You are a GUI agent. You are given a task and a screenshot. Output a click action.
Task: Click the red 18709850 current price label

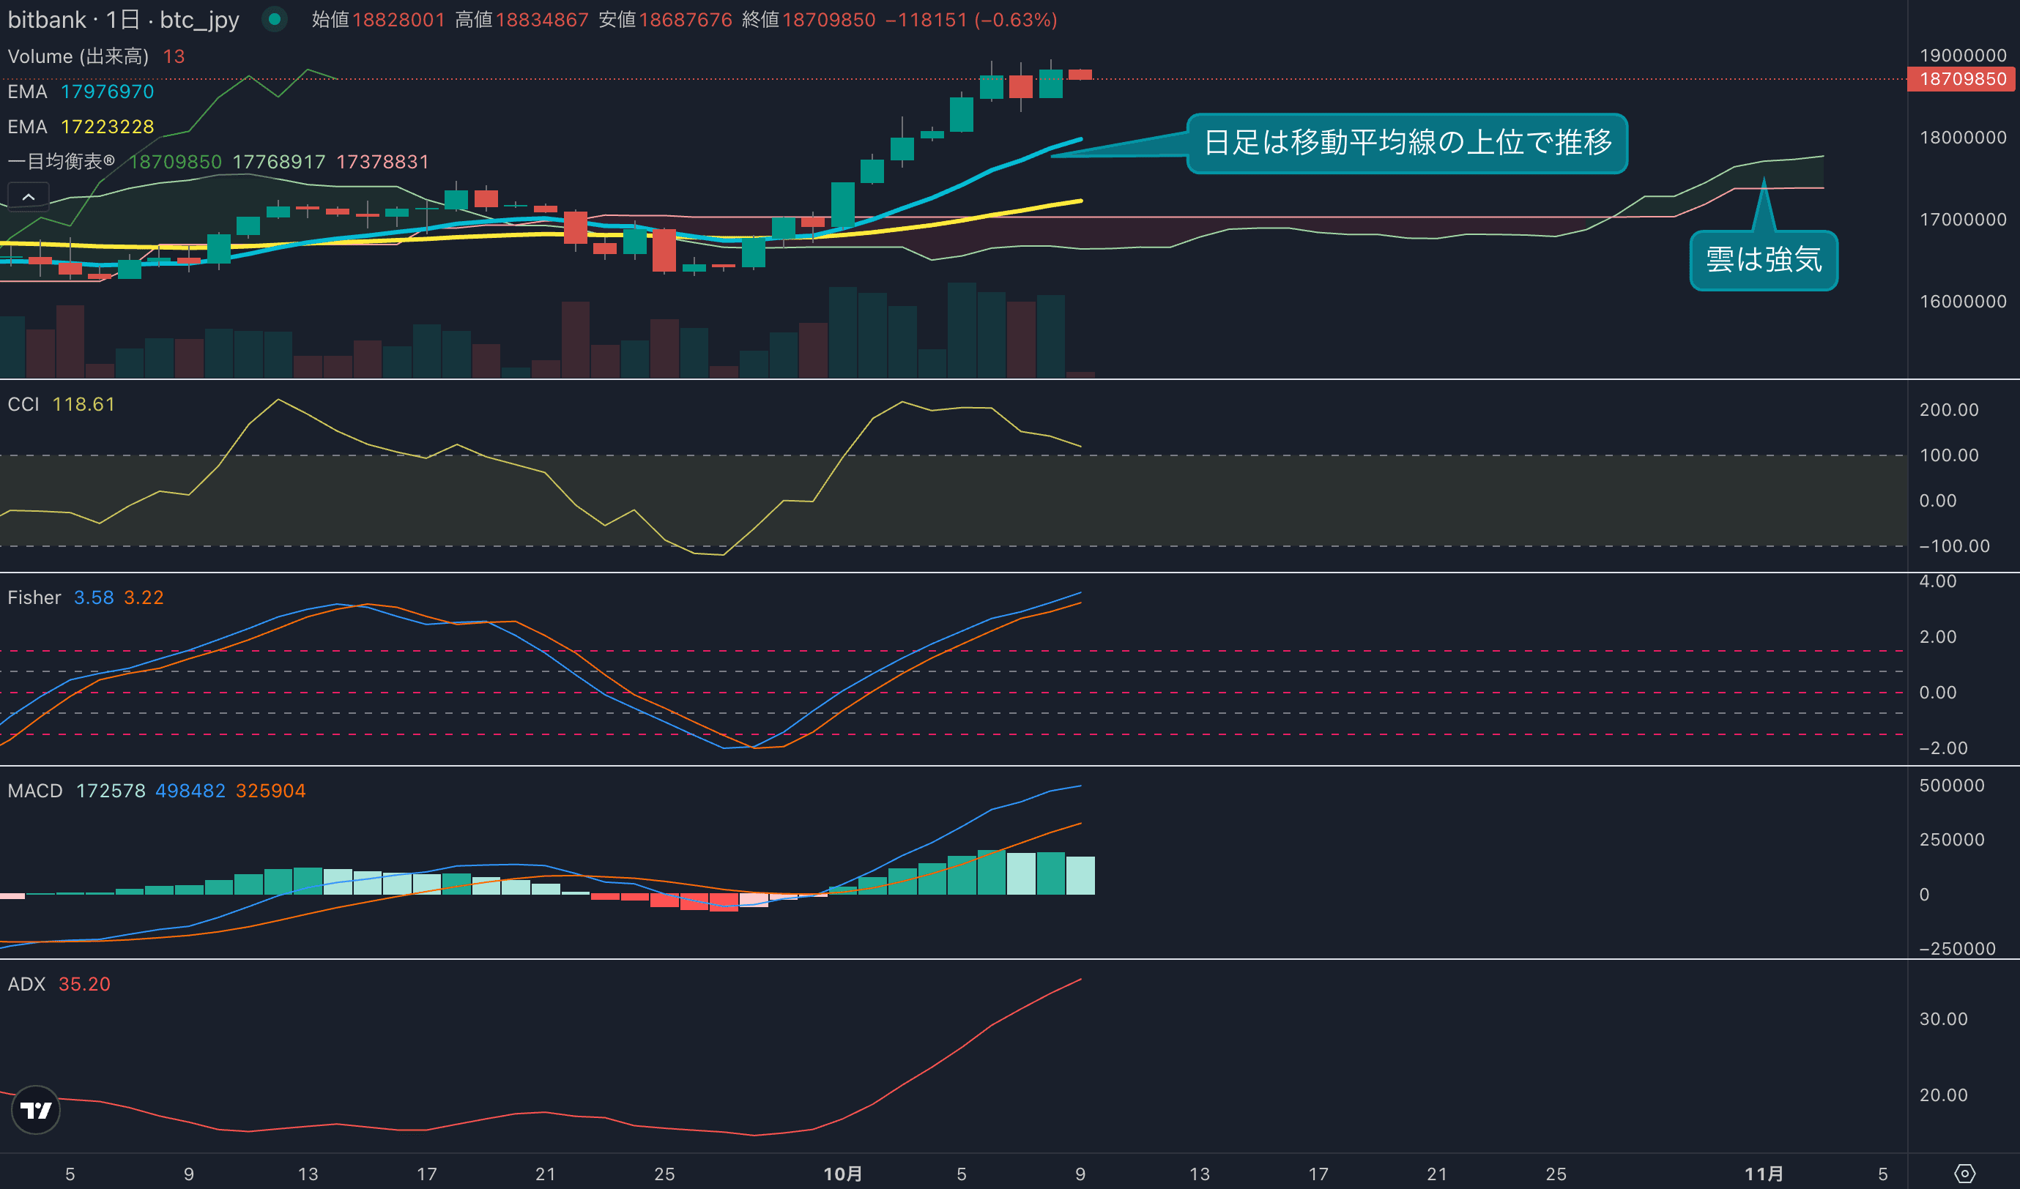click(x=1962, y=79)
